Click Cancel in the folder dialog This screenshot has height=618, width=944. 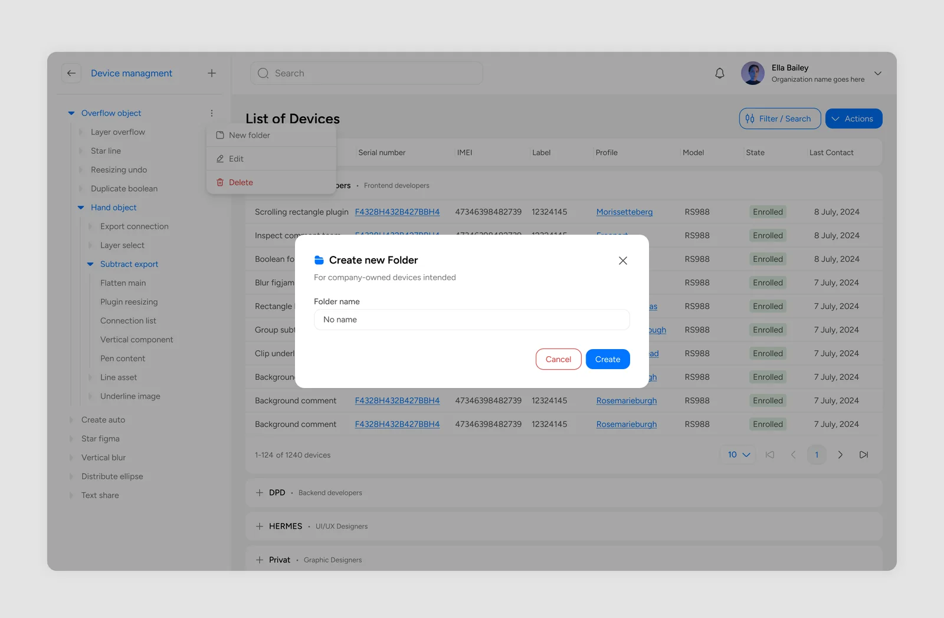pyautogui.click(x=559, y=359)
